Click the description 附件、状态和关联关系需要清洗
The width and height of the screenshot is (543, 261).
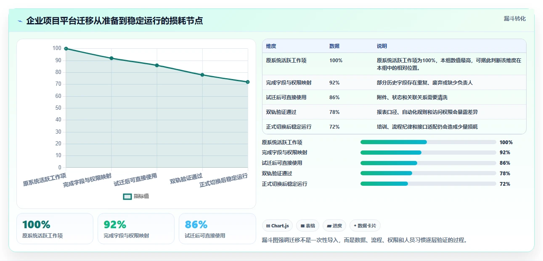coord(412,98)
